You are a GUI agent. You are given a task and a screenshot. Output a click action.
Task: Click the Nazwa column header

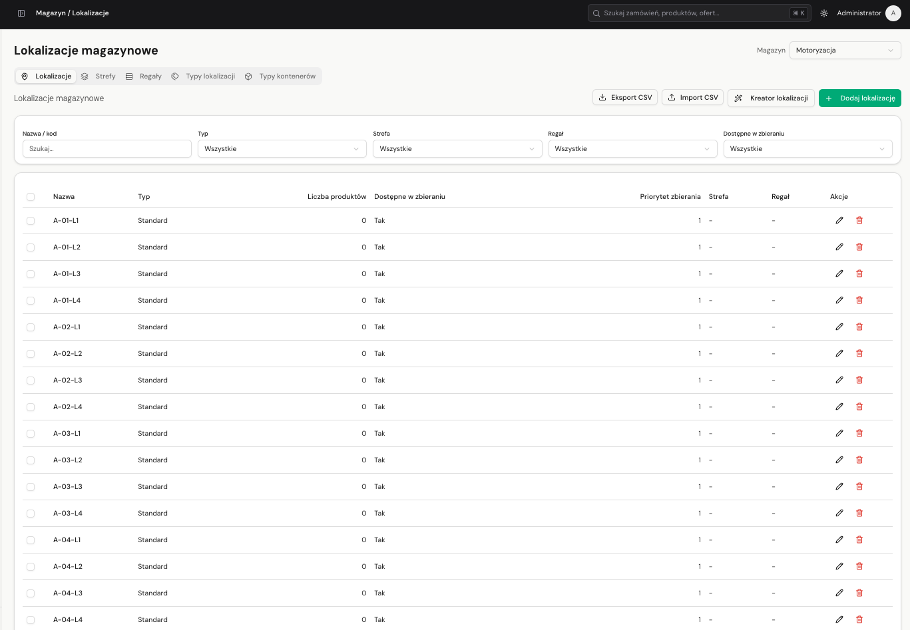[64, 197]
